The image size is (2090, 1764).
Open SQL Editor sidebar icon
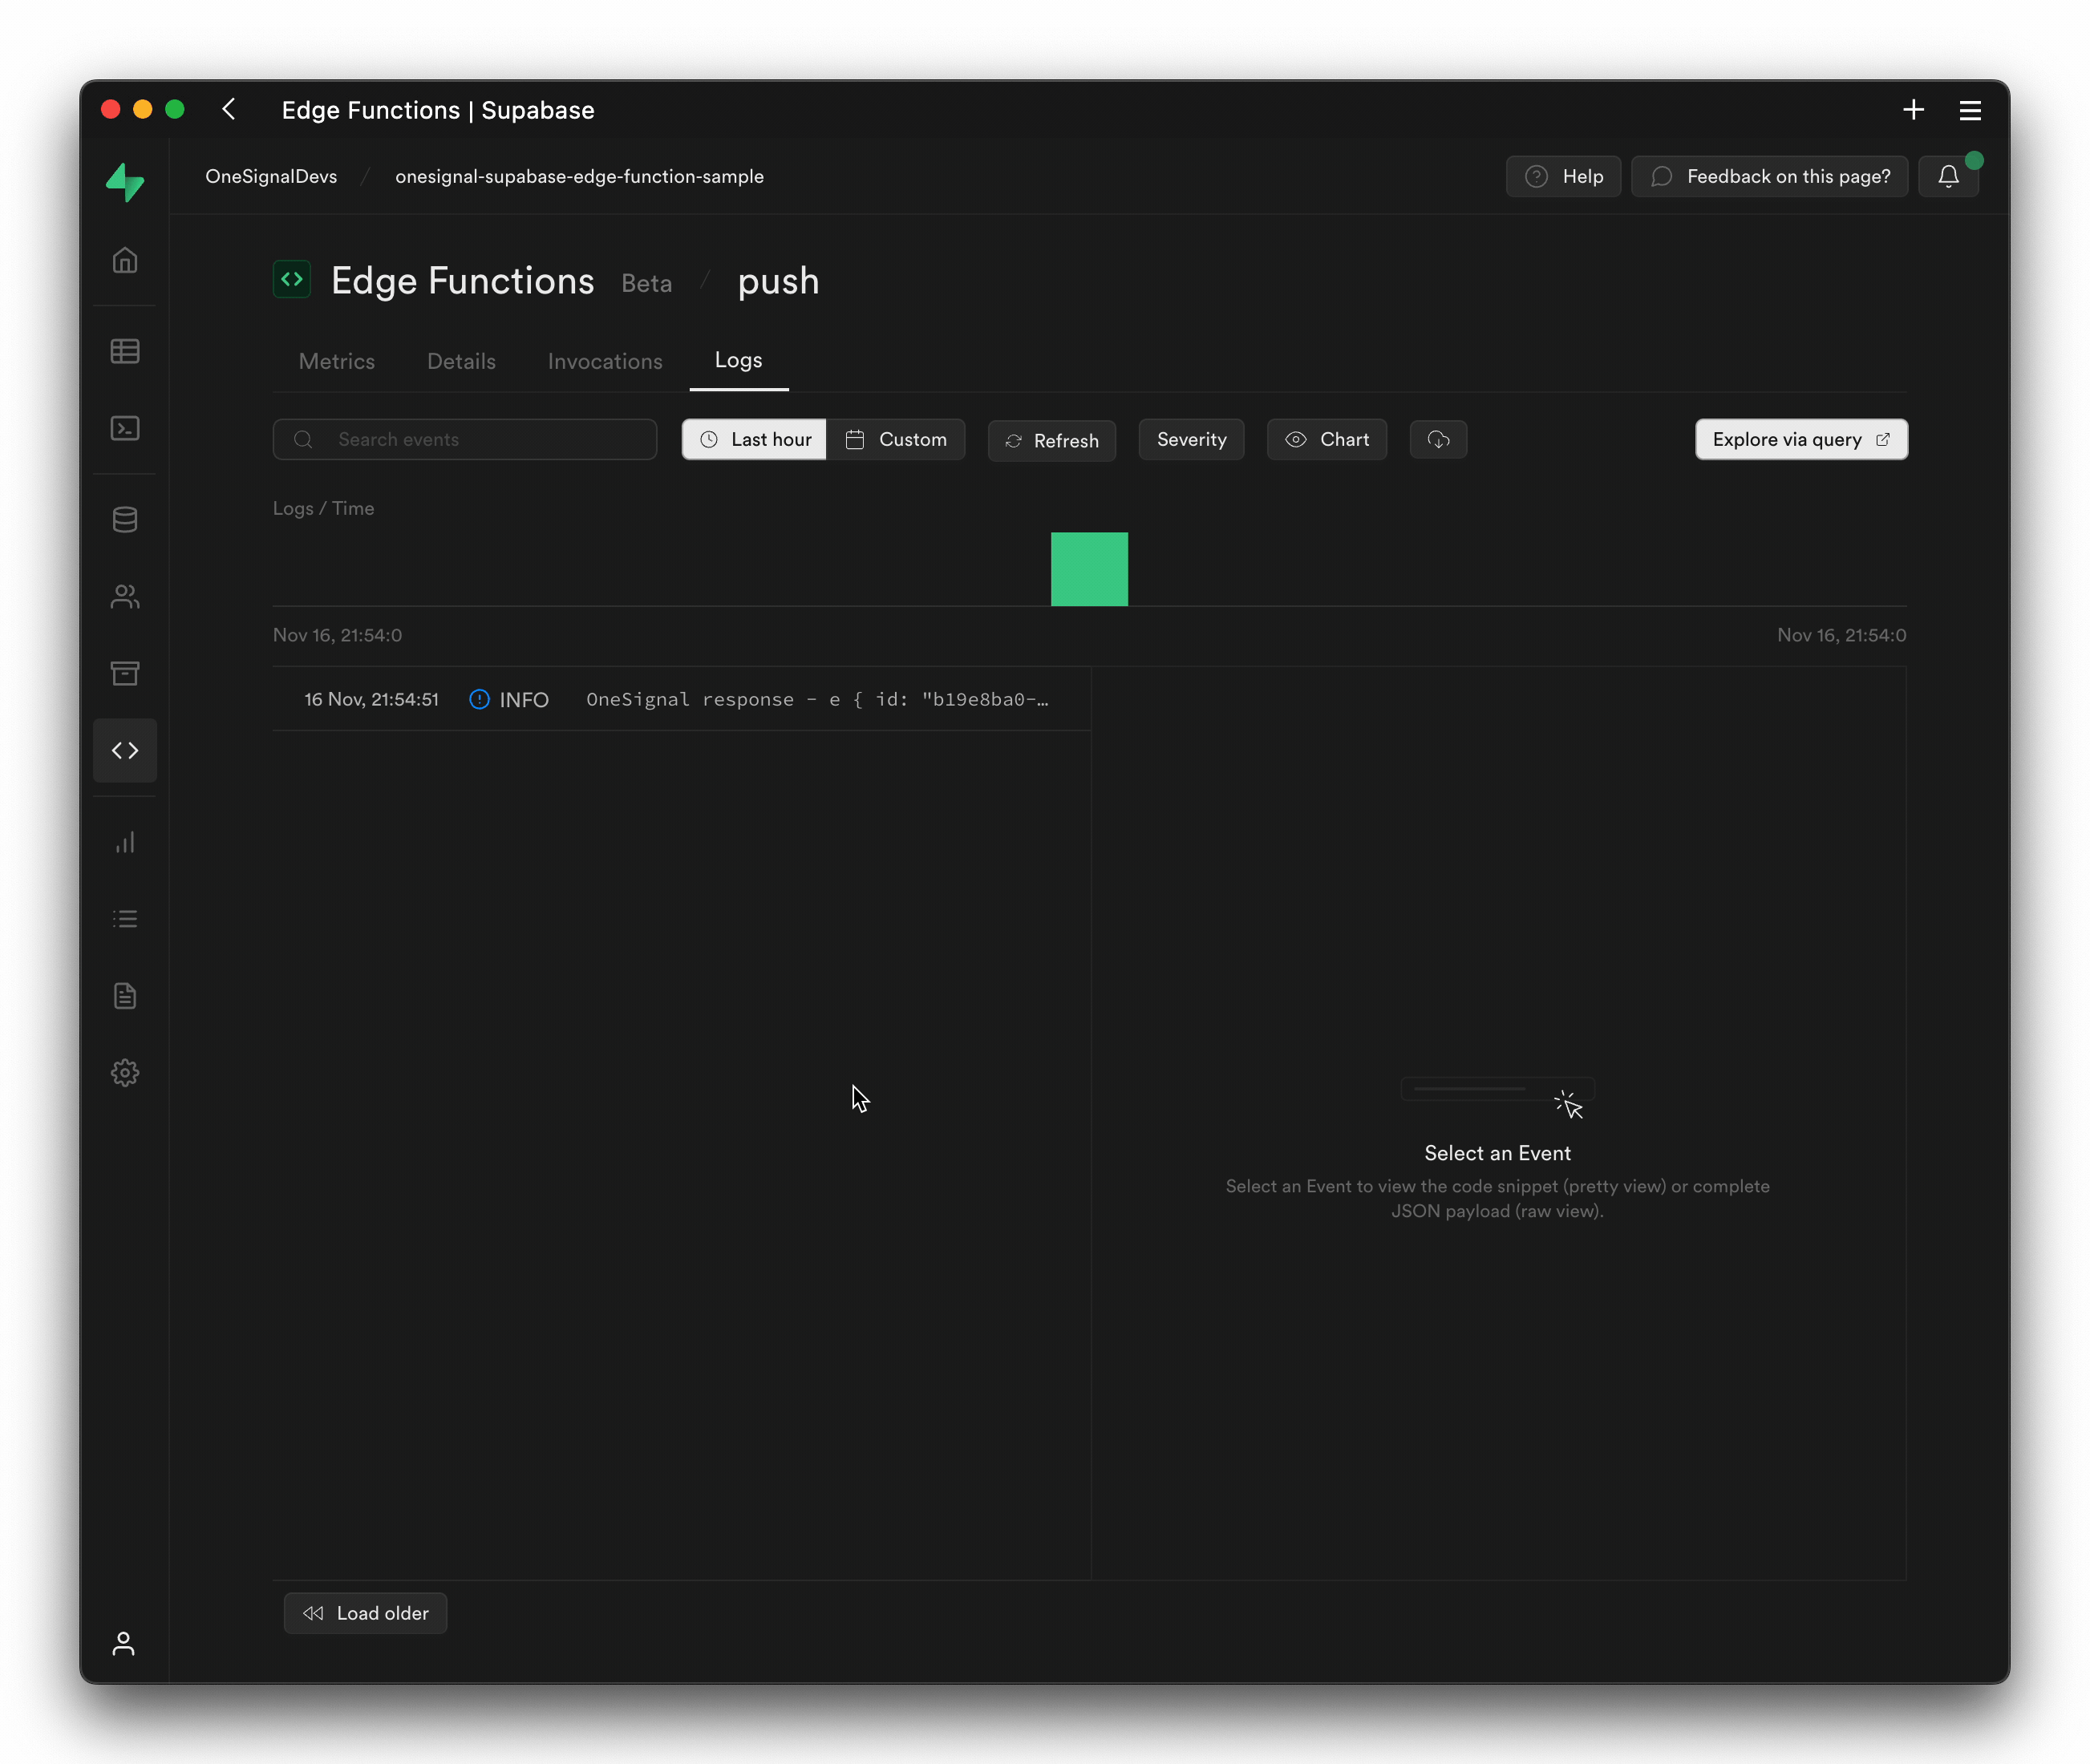[x=125, y=428]
